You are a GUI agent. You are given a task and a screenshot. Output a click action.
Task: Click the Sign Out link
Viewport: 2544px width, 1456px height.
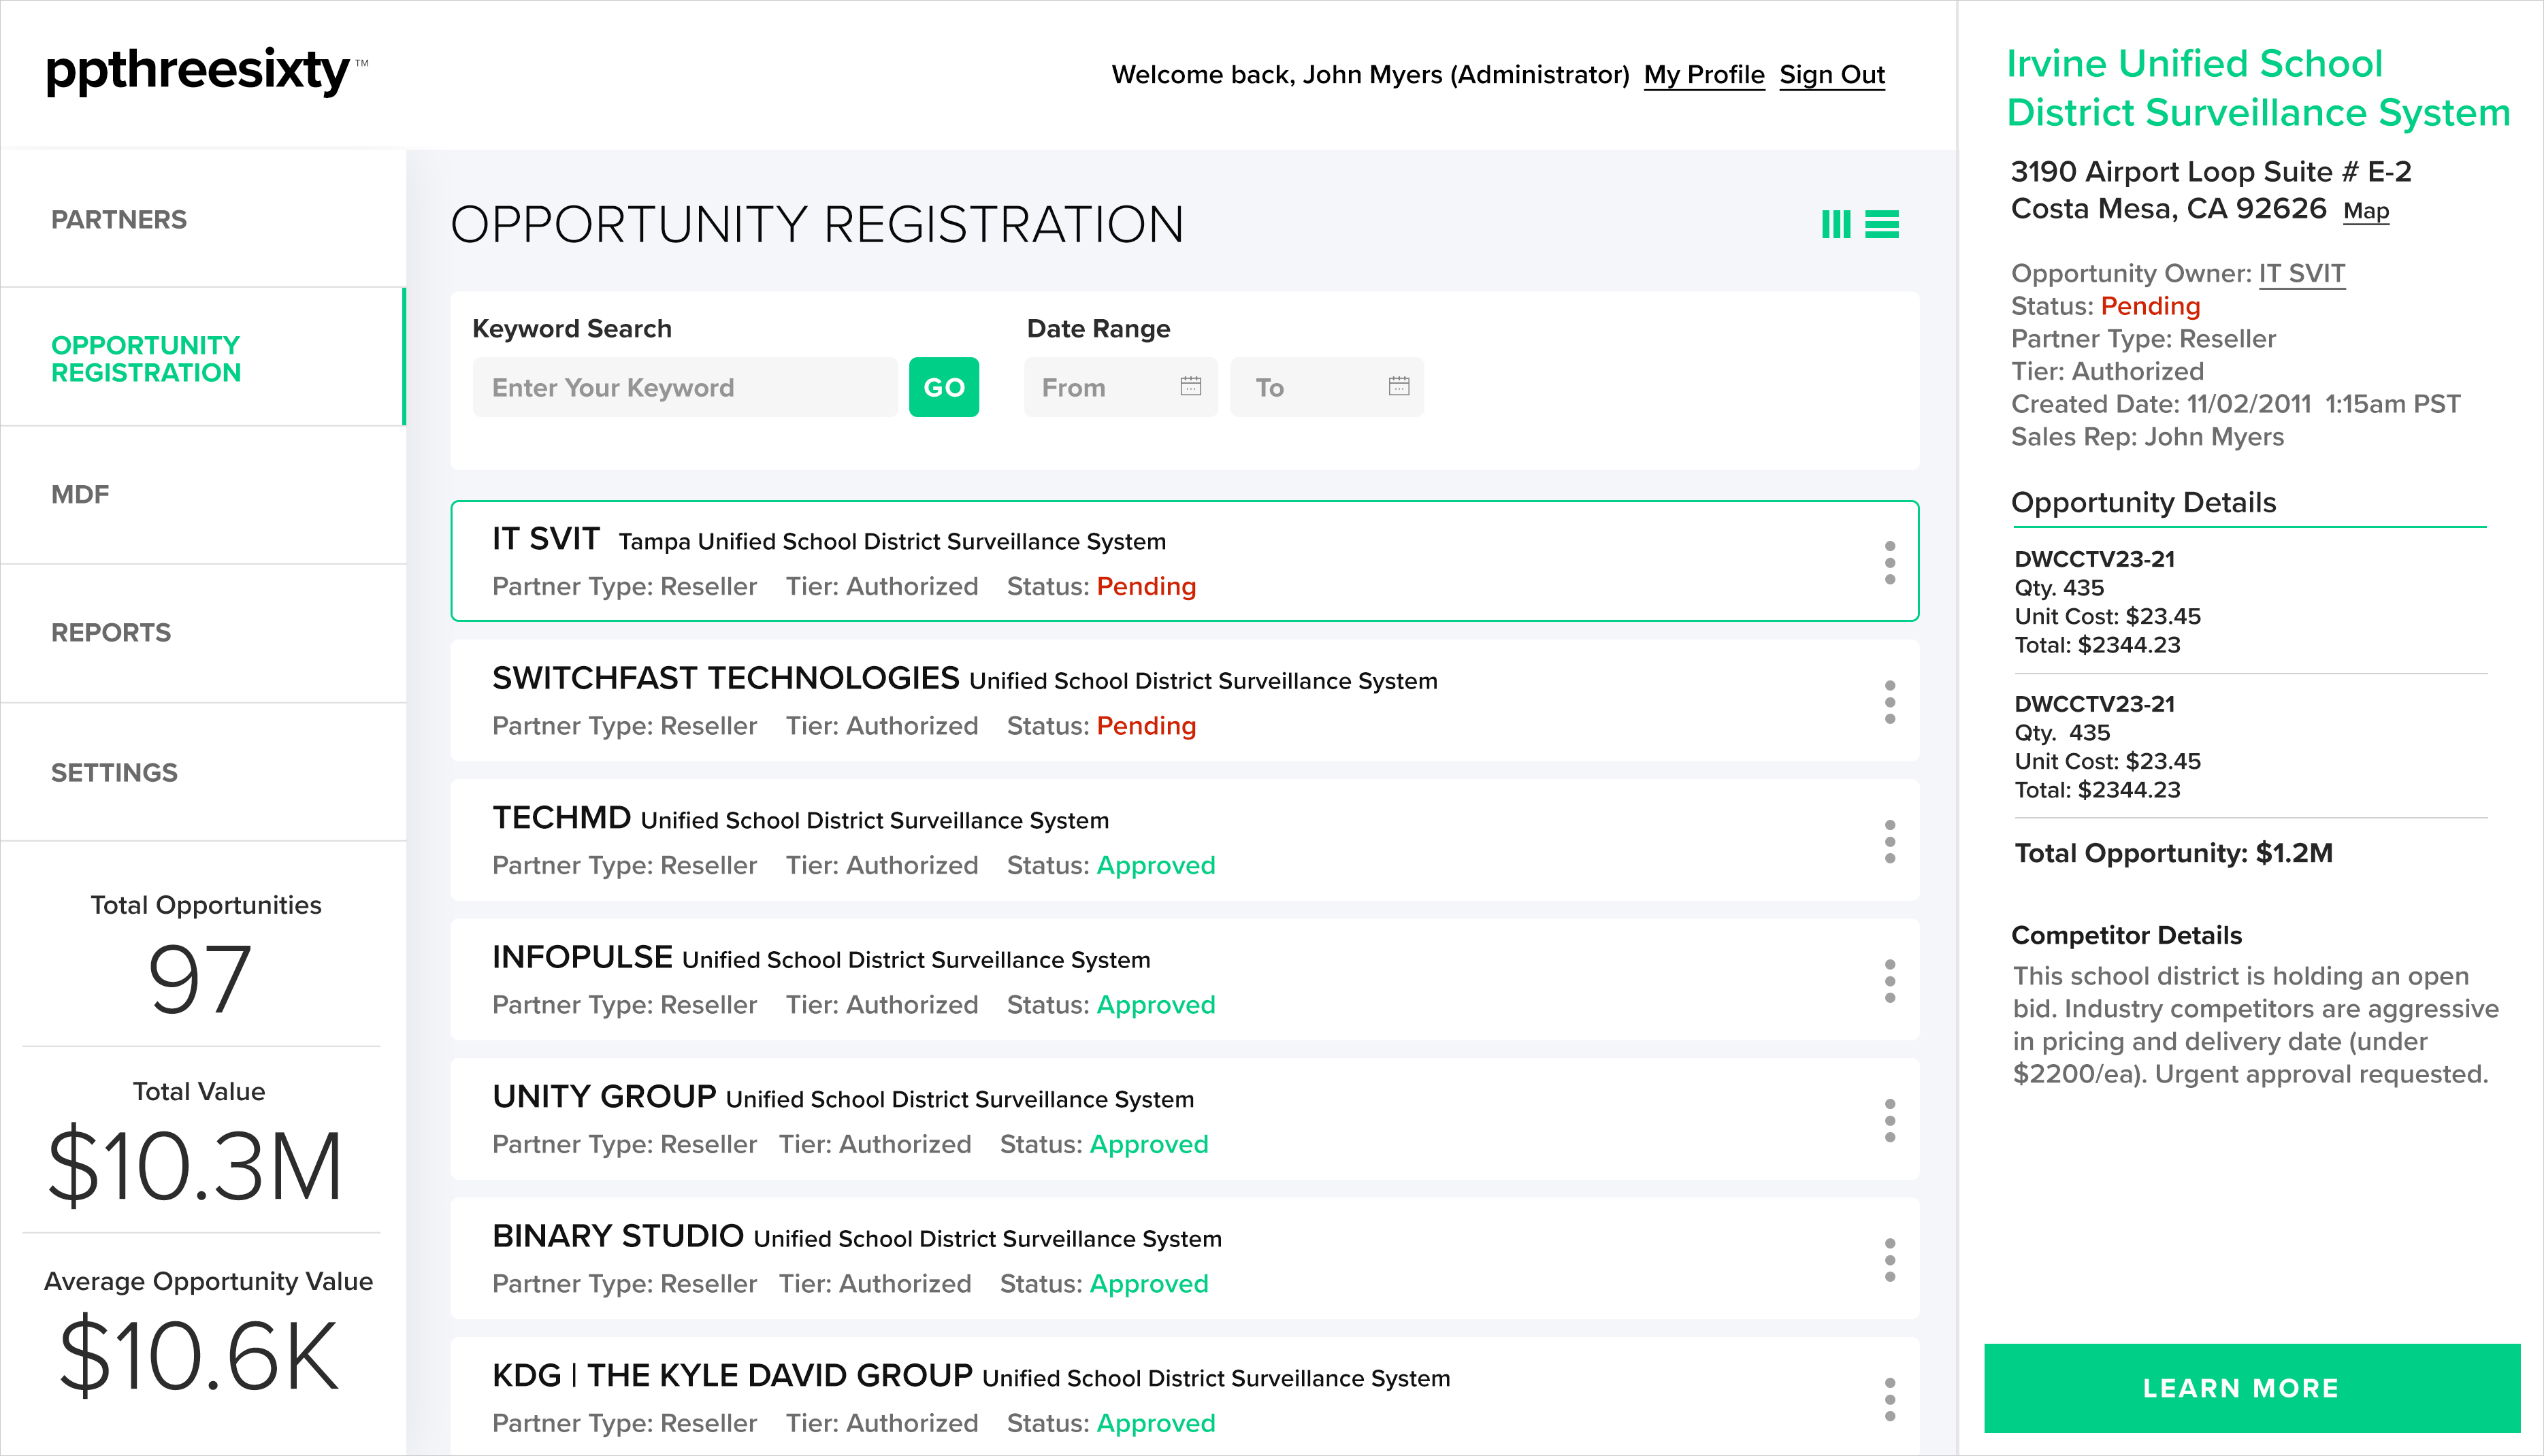pyautogui.click(x=1832, y=75)
